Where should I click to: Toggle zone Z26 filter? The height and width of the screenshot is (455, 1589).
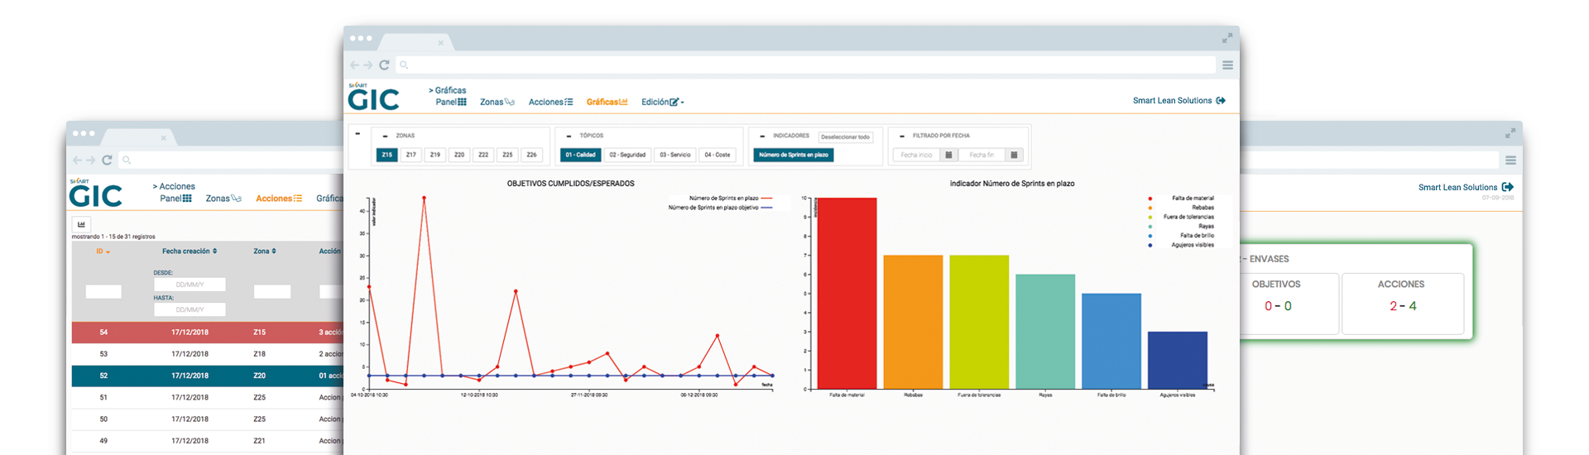531,155
